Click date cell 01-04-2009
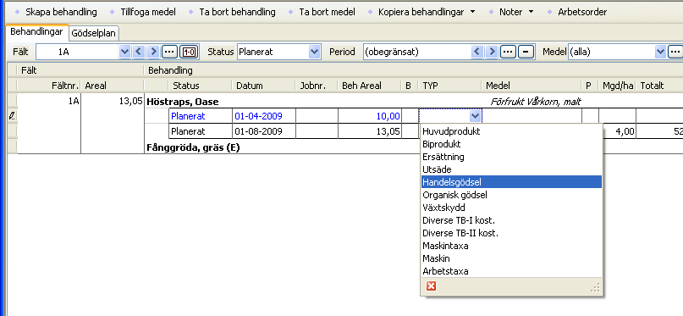Screen dimensions: 683x316 click(x=263, y=116)
